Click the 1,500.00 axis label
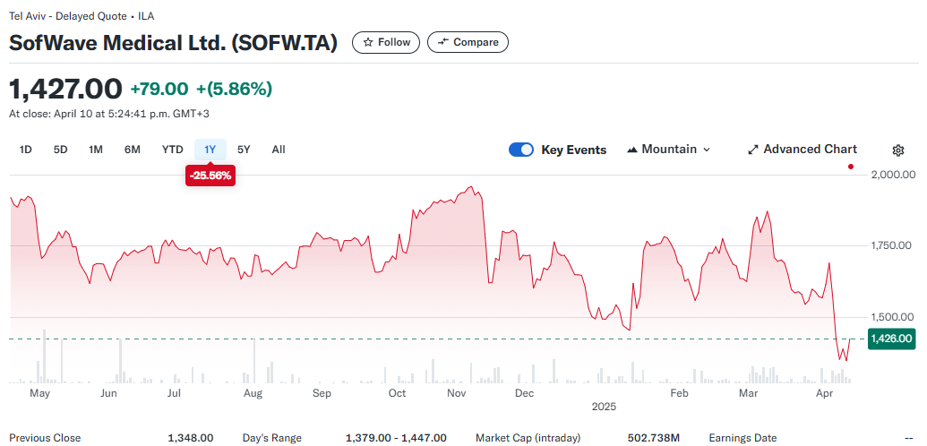Screen dimensions: 927x446 click(892, 317)
